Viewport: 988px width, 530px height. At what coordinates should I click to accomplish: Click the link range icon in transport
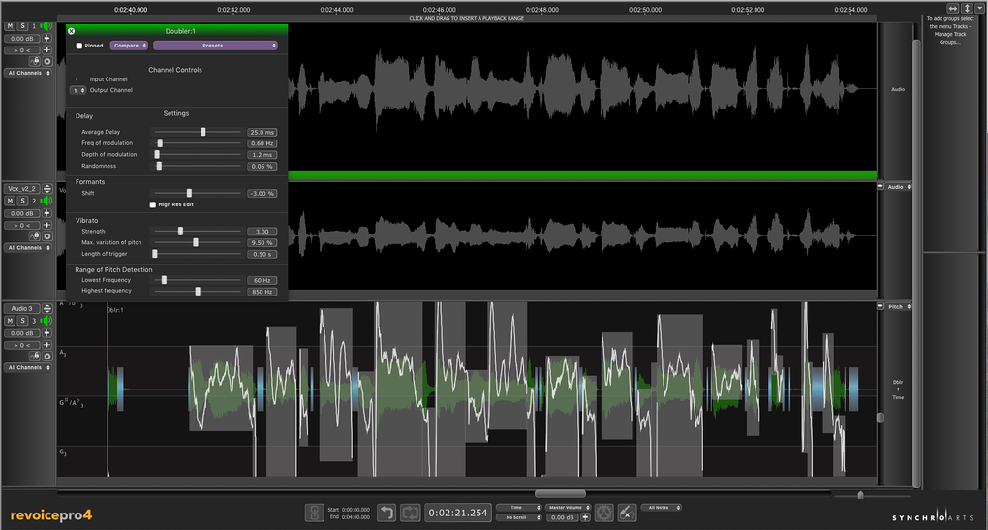point(314,513)
